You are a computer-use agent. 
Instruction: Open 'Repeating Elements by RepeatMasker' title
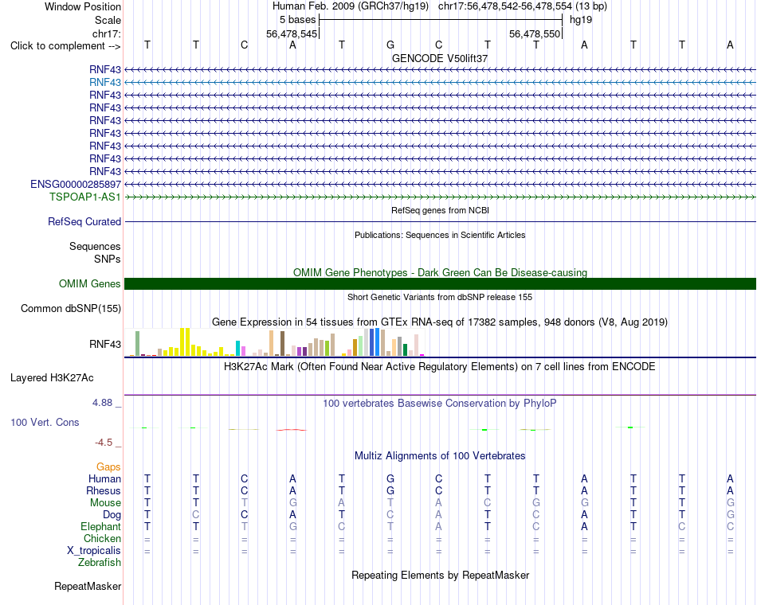[x=440, y=575]
